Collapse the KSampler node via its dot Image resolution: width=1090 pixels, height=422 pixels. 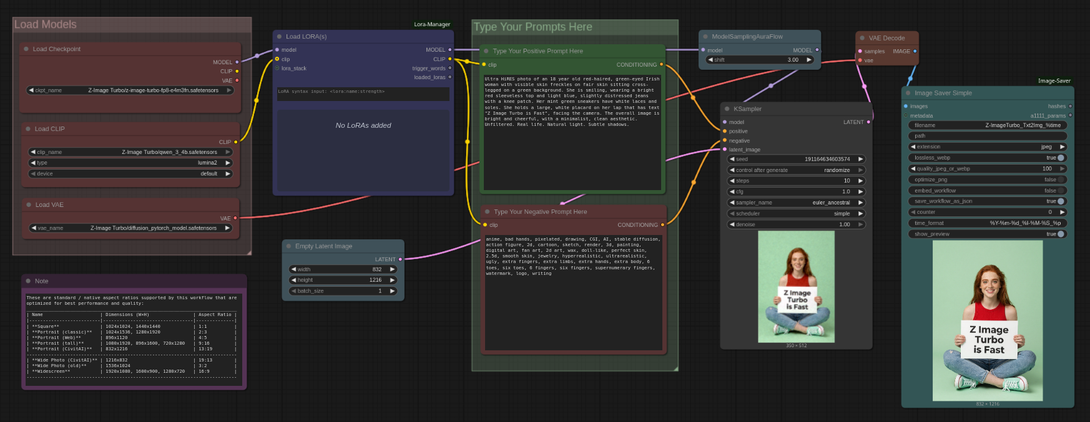[x=727, y=109]
